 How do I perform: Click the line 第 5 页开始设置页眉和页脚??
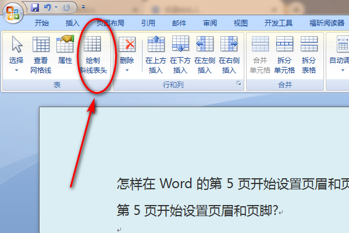click(197, 210)
